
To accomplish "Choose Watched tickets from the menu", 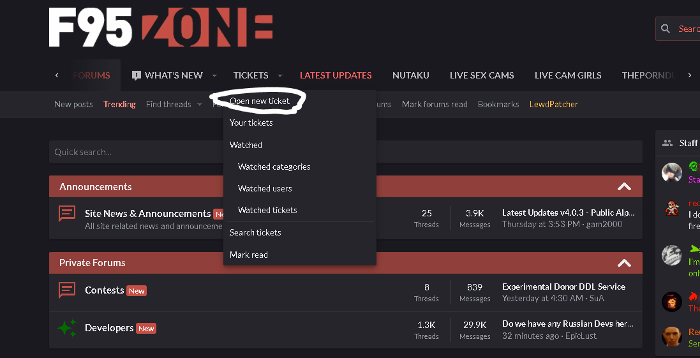I will tap(267, 210).
